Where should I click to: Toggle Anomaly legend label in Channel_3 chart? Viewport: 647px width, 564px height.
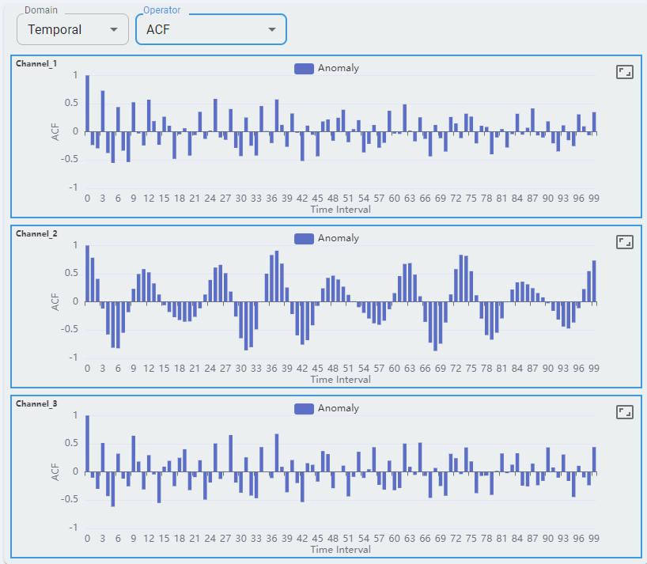(338, 408)
